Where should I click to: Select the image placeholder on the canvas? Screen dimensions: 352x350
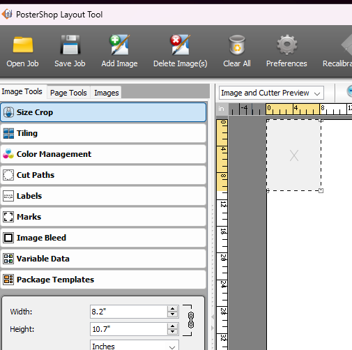pyautogui.click(x=294, y=155)
